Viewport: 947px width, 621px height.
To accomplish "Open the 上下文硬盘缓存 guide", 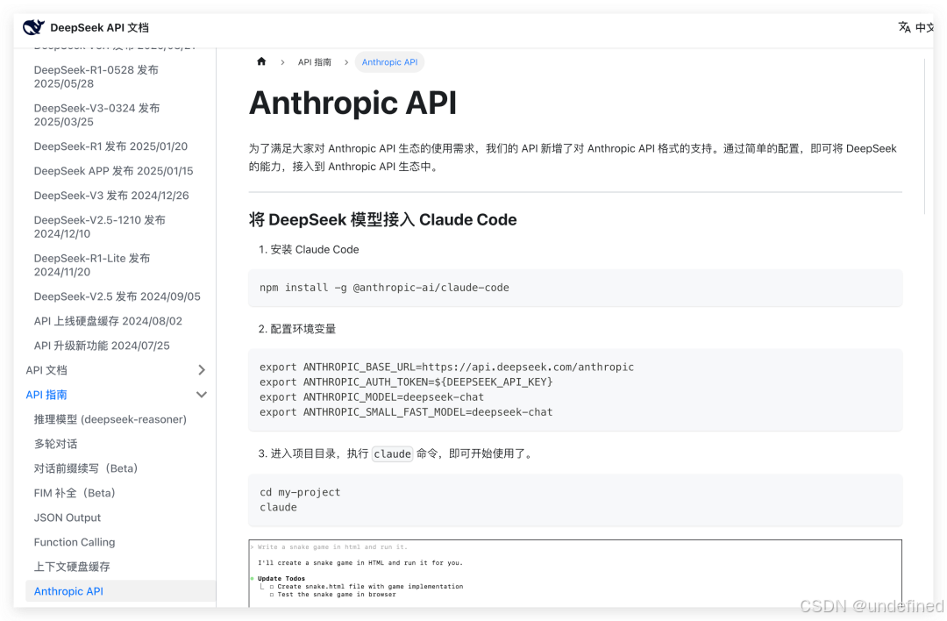I will click(x=72, y=567).
